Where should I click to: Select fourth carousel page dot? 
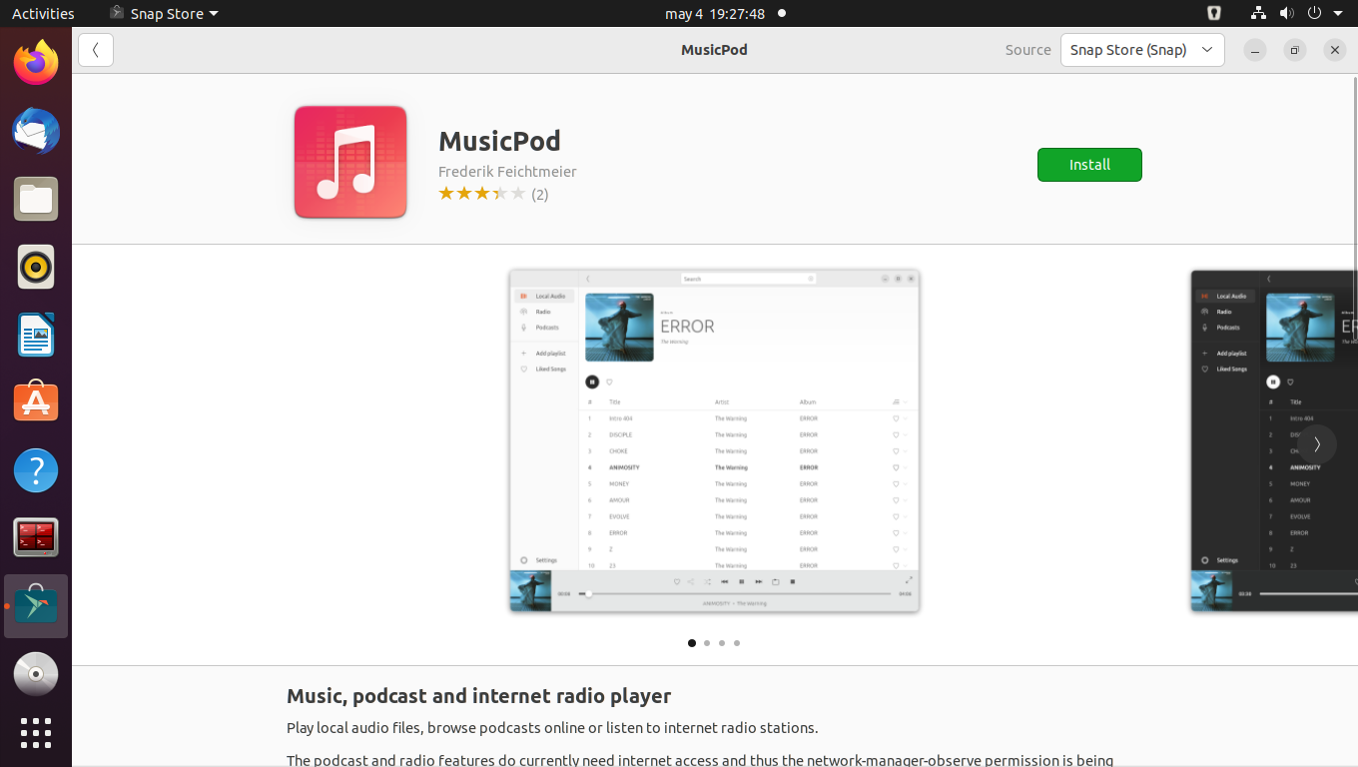tap(737, 643)
